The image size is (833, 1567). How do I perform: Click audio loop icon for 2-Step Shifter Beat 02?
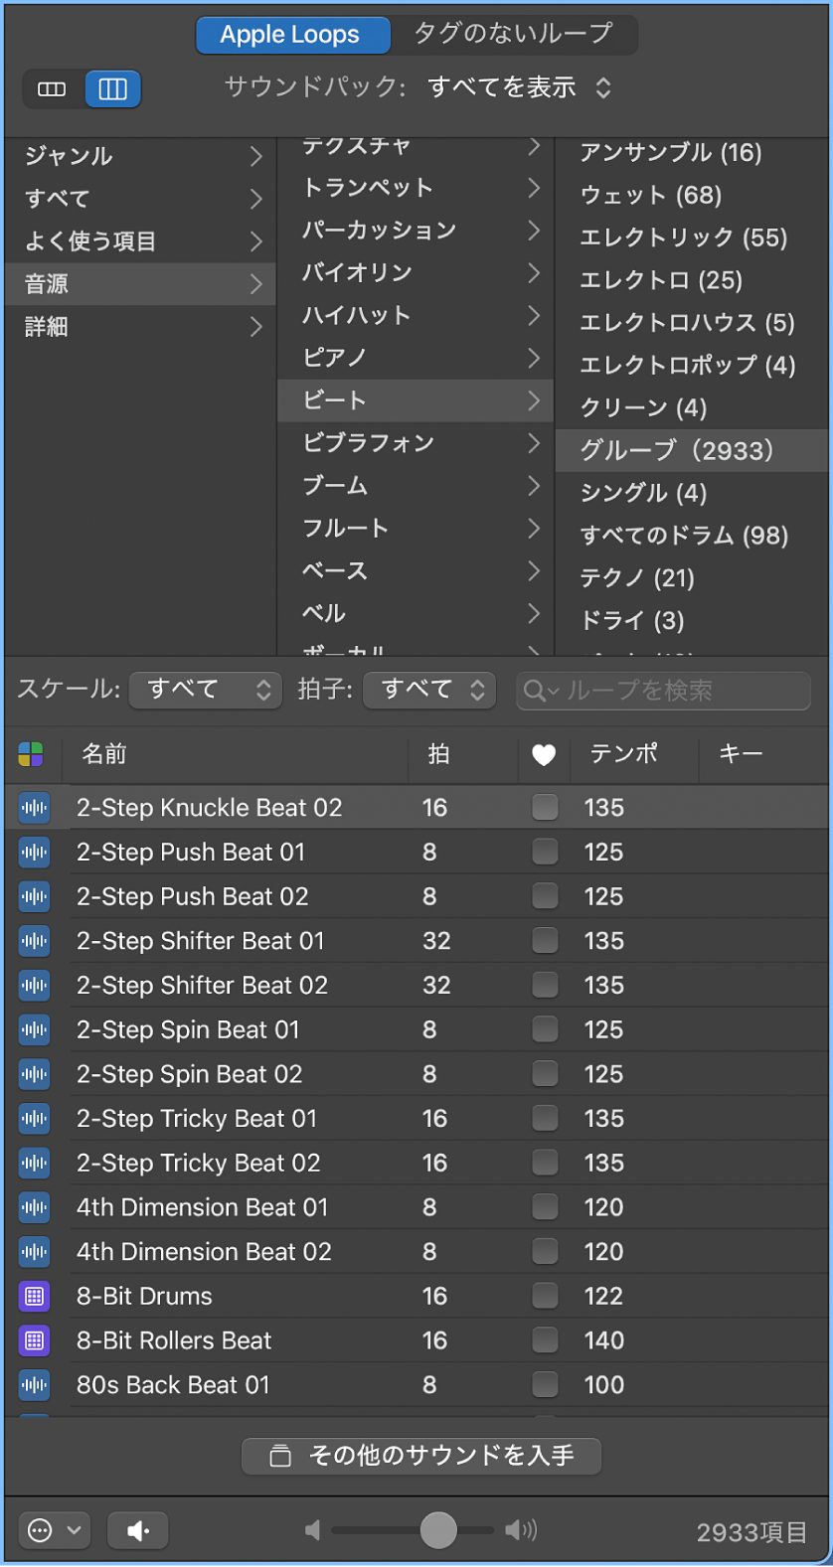(34, 985)
